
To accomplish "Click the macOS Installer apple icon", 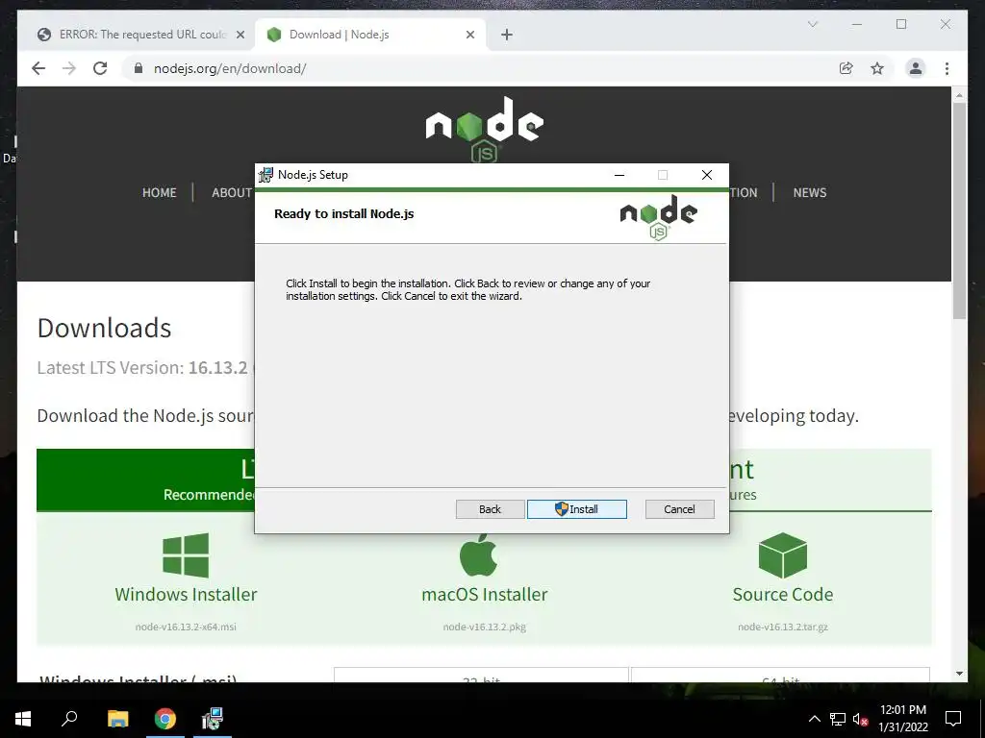I will click(x=479, y=554).
